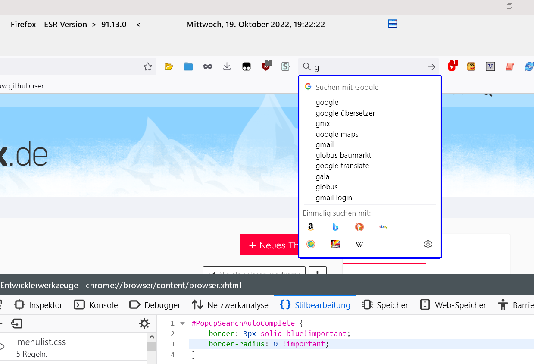Search once with the LEO dictionary icon

click(x=335, y=244)
